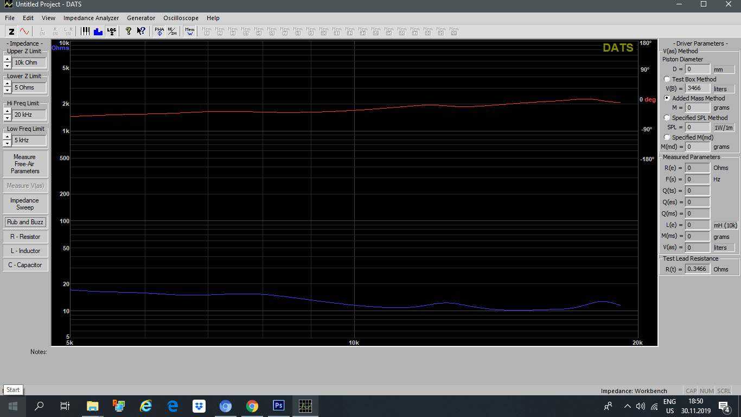Click the piston diameter D input field
Image resolution: width=741 pixels, height=417 pixels.
698,69
